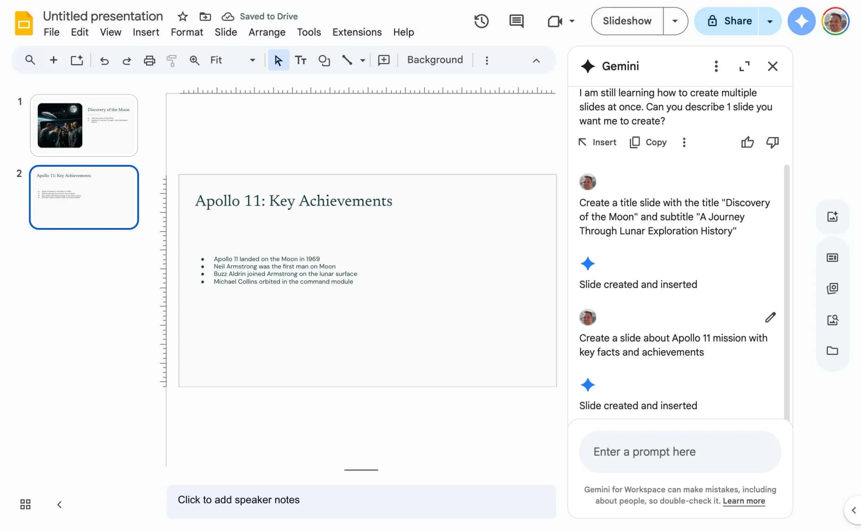Open the File menu
This screenshot has height=530, width=861.
[x=52, y=32]
